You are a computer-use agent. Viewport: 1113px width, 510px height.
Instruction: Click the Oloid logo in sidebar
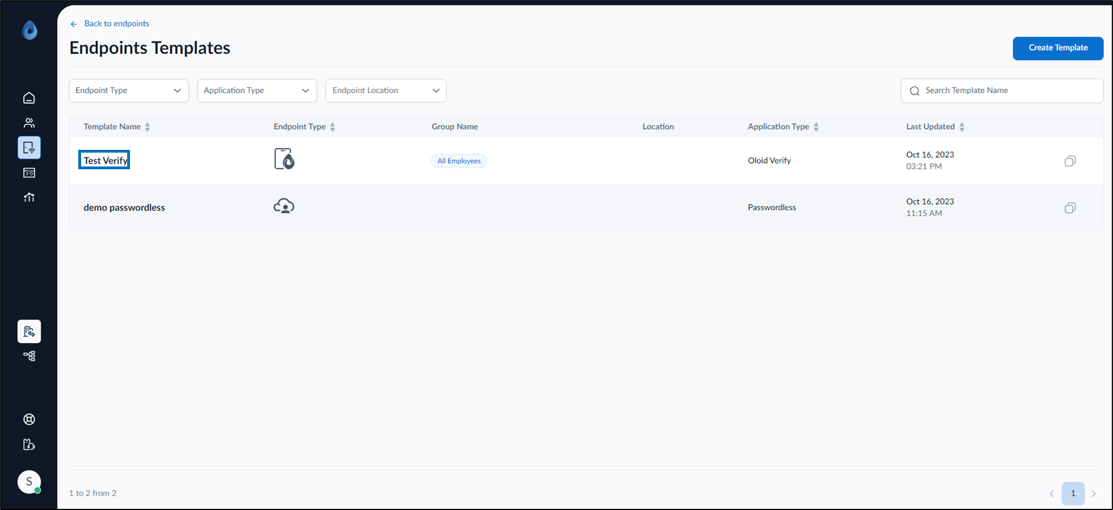[29, 30]
